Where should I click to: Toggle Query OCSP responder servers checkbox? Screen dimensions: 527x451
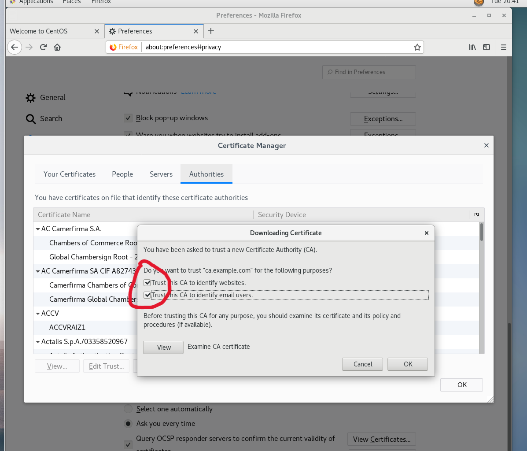tap(128, 444)
